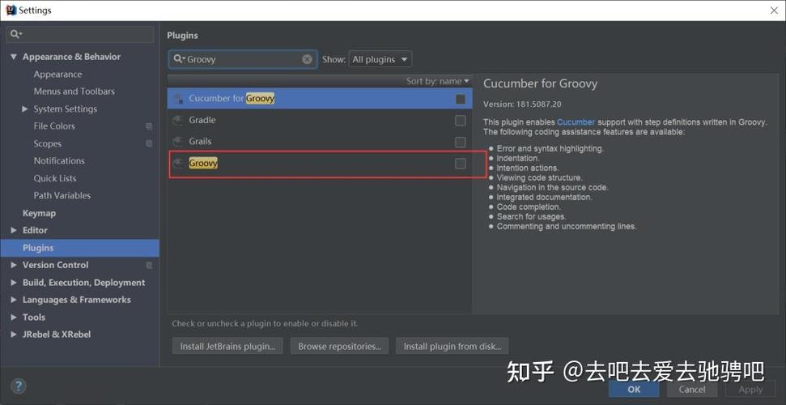Open the Show All plugins dropdown

(x=380, y=59)
